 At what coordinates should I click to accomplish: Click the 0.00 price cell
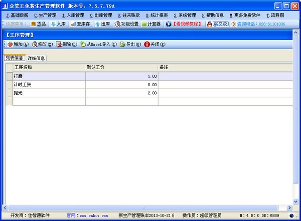(x=122, y=85)
